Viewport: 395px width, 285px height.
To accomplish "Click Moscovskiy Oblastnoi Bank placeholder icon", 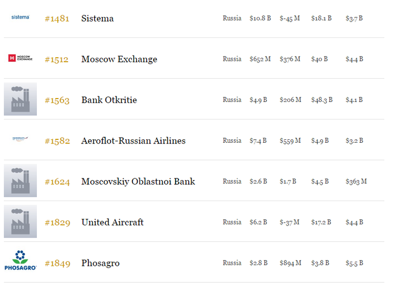I will (x=20, y=181).
